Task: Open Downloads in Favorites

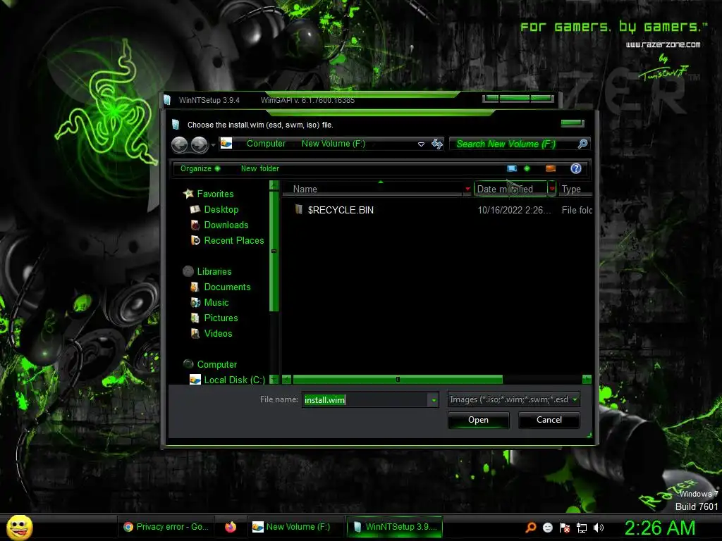Action: coord(226,225)
